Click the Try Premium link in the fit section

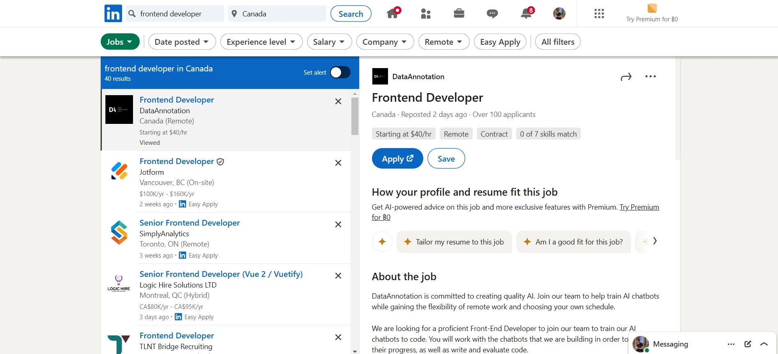(x=639, y=207)
